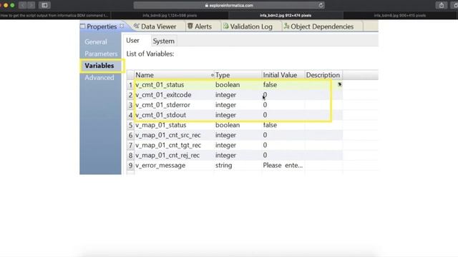Select the v_map_01_status variable name
This screenshot has height=257, width=458.
tap(160, 125)
